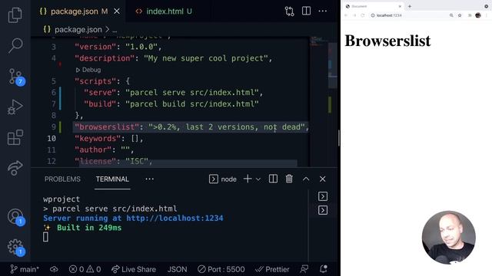Image resolution: width=492 pixels, height=276 pixels.
Task: Click line number 10 in gutter
Action: [x=52, y=138]
